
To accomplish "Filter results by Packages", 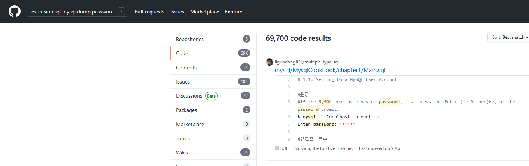I will (213, 110).
